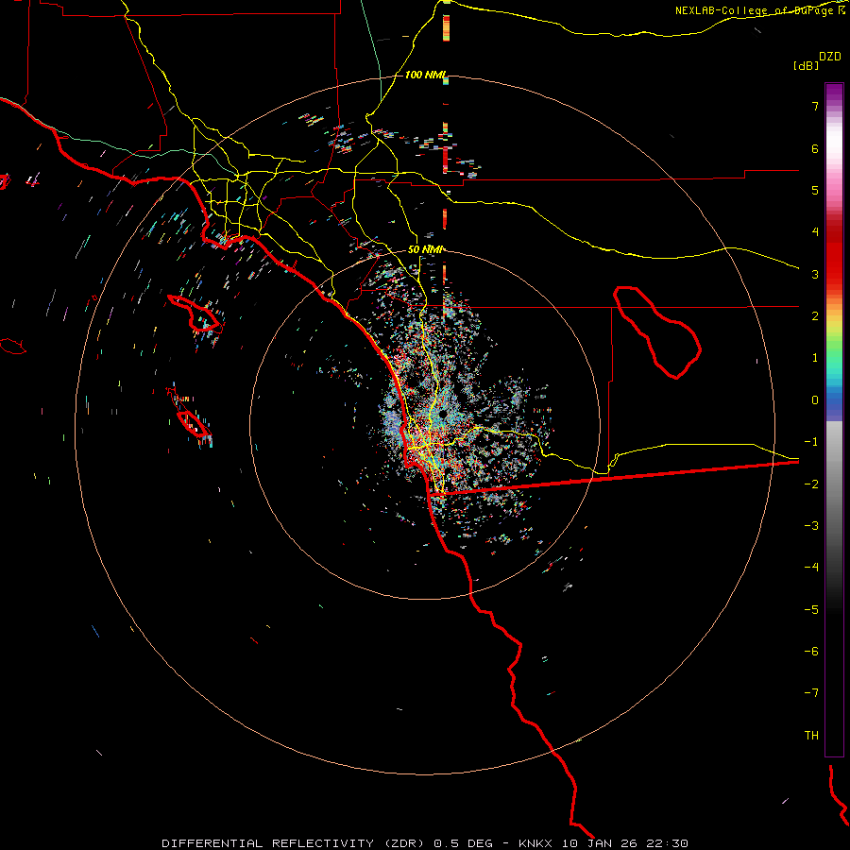The width and height of the screenshot is (850, 850).
Task: Click the Santa Catalina Island outline
Action: pos(195,314)
